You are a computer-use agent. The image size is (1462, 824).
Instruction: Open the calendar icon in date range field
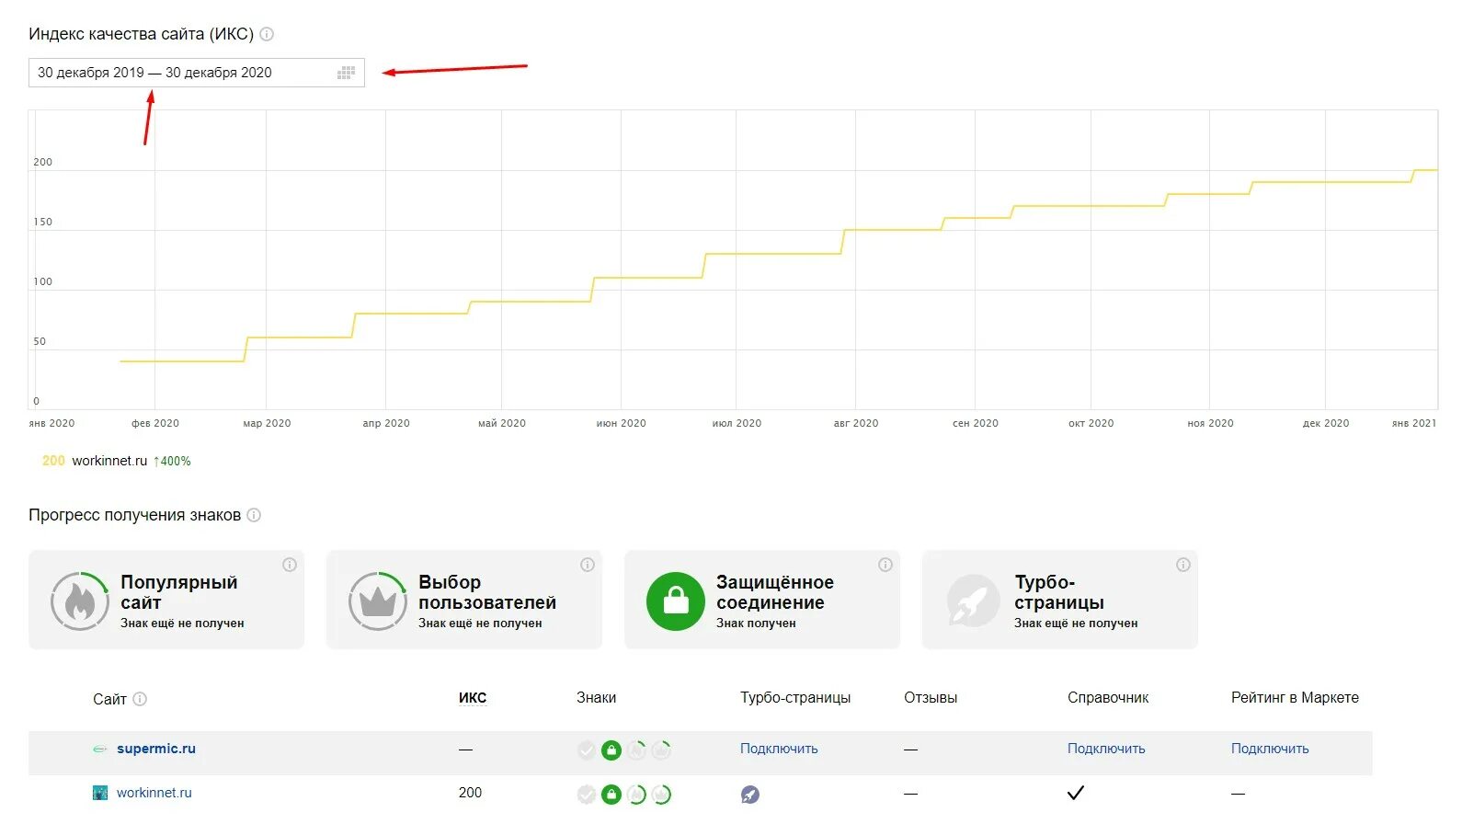point(347,73)
